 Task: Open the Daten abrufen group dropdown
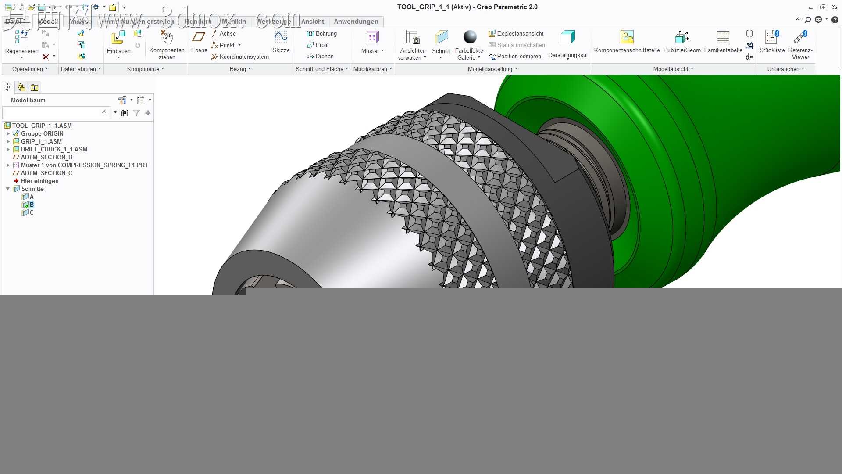point(81,69)
